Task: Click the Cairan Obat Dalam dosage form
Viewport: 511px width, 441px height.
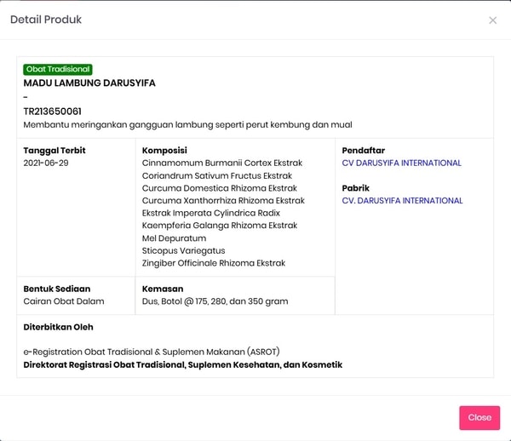Action: click(64, 301)
